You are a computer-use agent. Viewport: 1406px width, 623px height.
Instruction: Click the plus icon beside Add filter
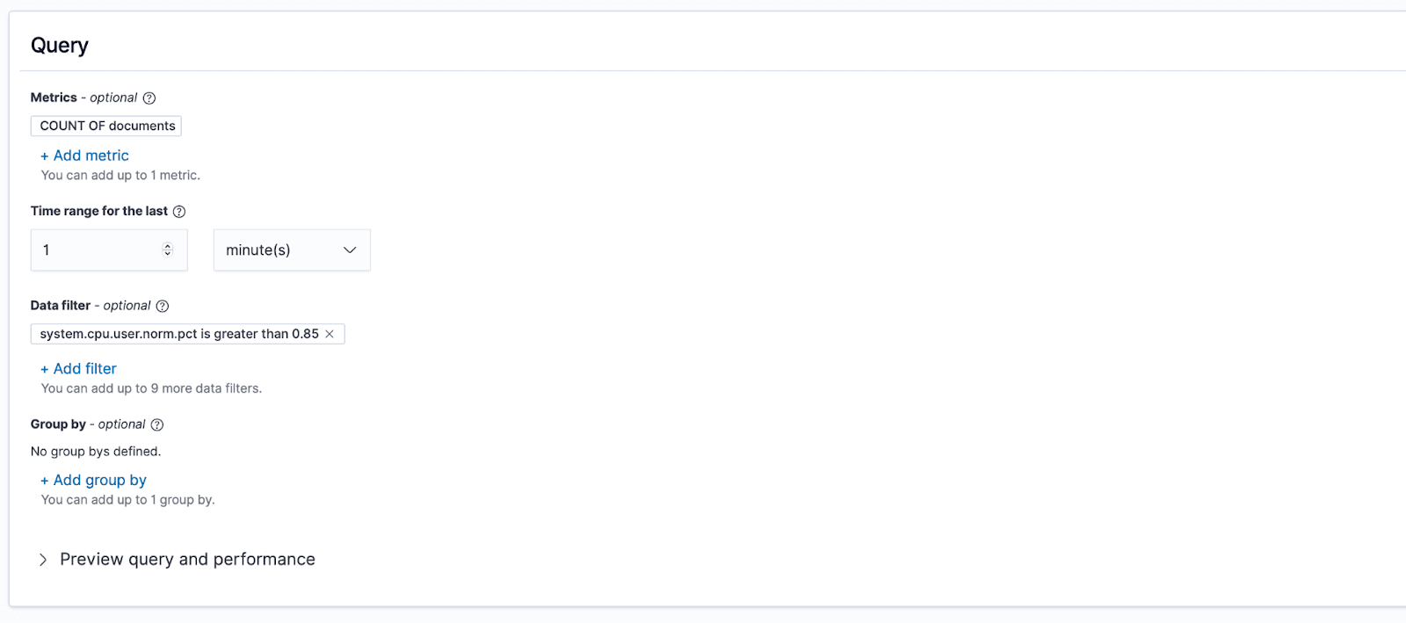pyautogui.click(x=45, y=370)
